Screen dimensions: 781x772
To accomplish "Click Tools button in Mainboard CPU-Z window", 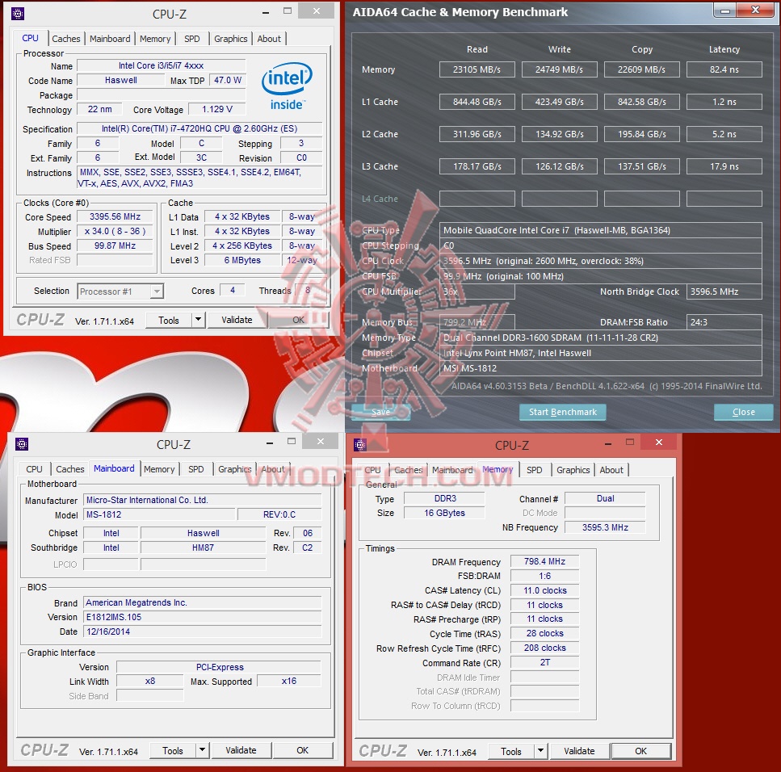I will pos(173,750).
